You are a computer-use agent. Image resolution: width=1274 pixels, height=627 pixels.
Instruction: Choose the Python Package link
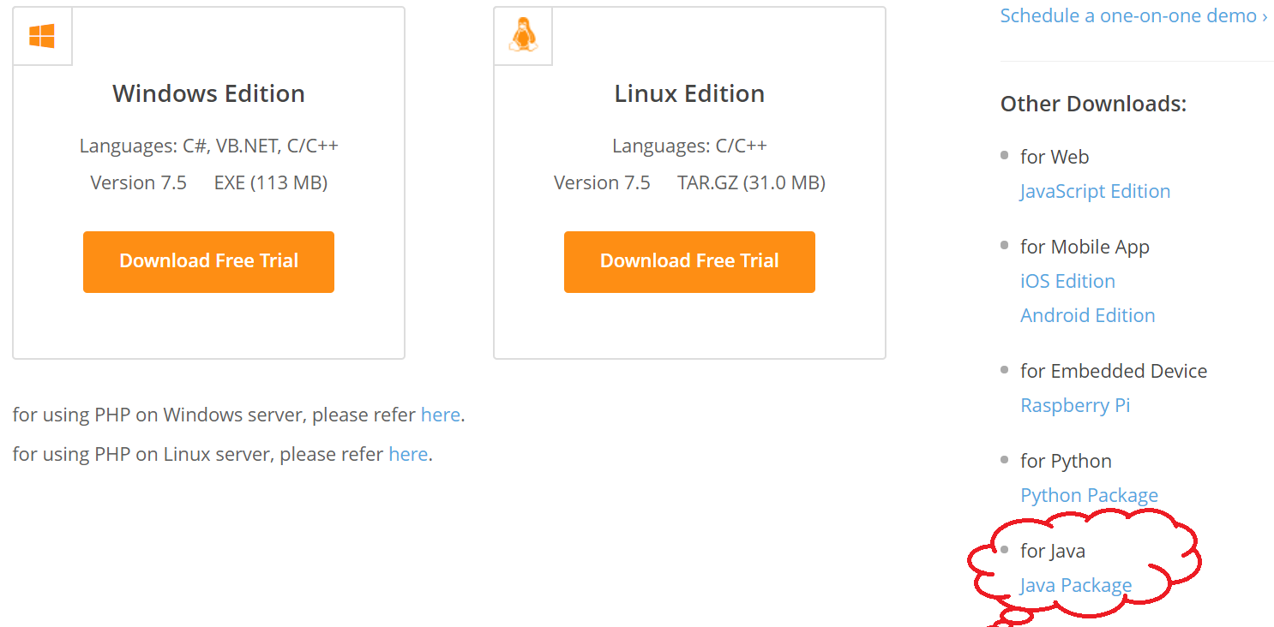(x=1089, y=495)
